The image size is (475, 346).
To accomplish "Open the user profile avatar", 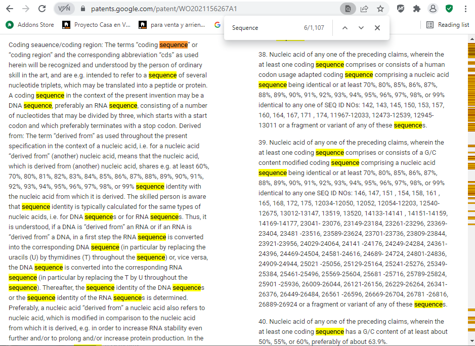I will click(x=433, y=9).
